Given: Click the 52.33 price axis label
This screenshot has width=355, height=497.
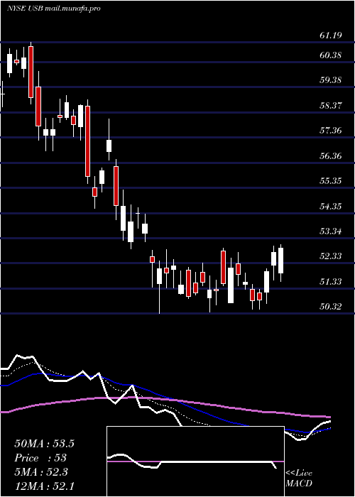Looking at the screenshot, I should 331,256.
